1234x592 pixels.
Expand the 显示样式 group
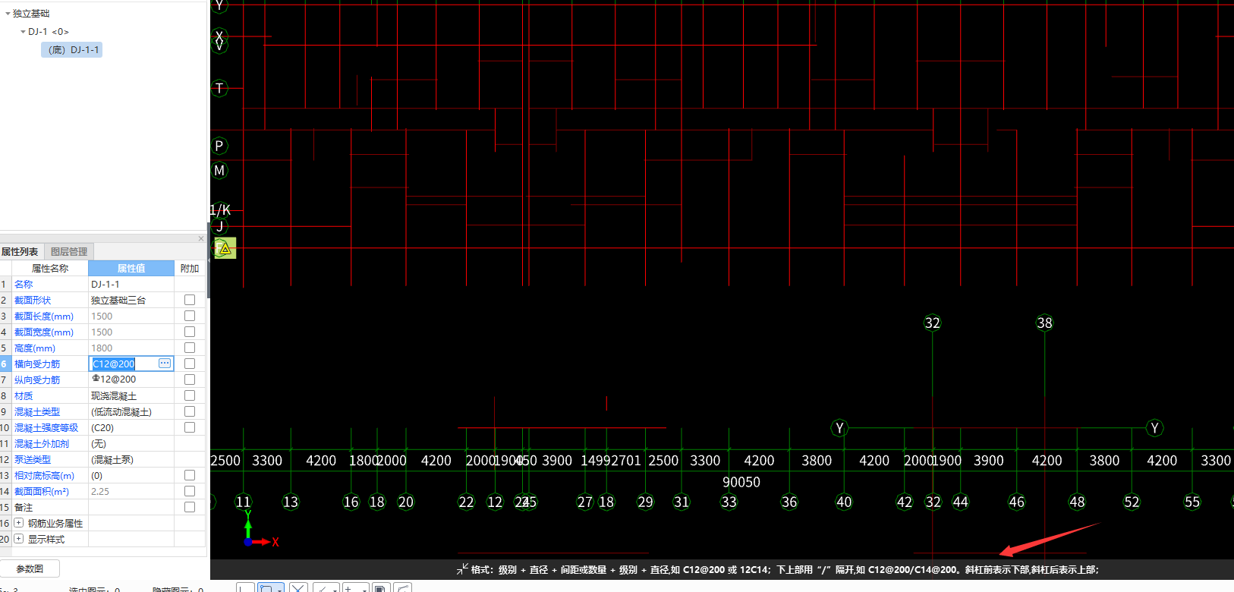click(19, 539)
